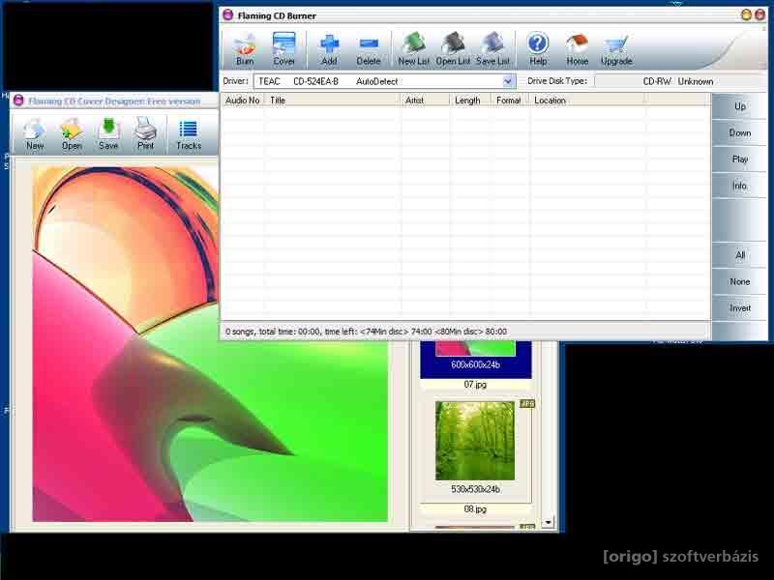
Task: Open the Tracks list in Cover Designer
Action: (x=189, y=134)
